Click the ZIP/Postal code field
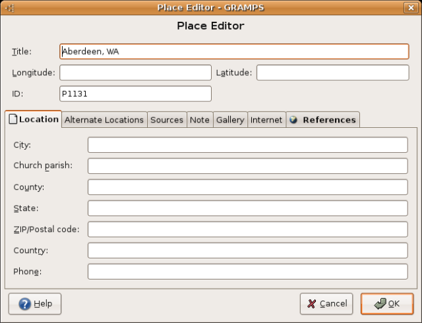The height and width of the screenshot is (323, 422). pyautogui.click(x=247, y=229)
